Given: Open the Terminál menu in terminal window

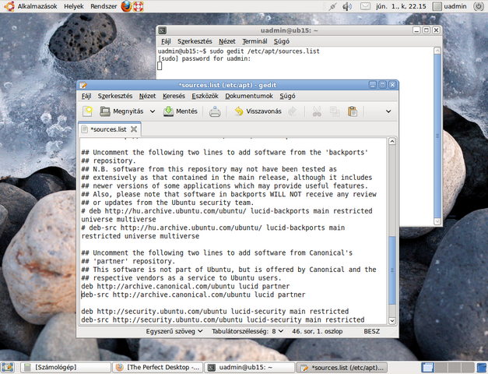Looking at the screenshot, I should tap(255, 41).
